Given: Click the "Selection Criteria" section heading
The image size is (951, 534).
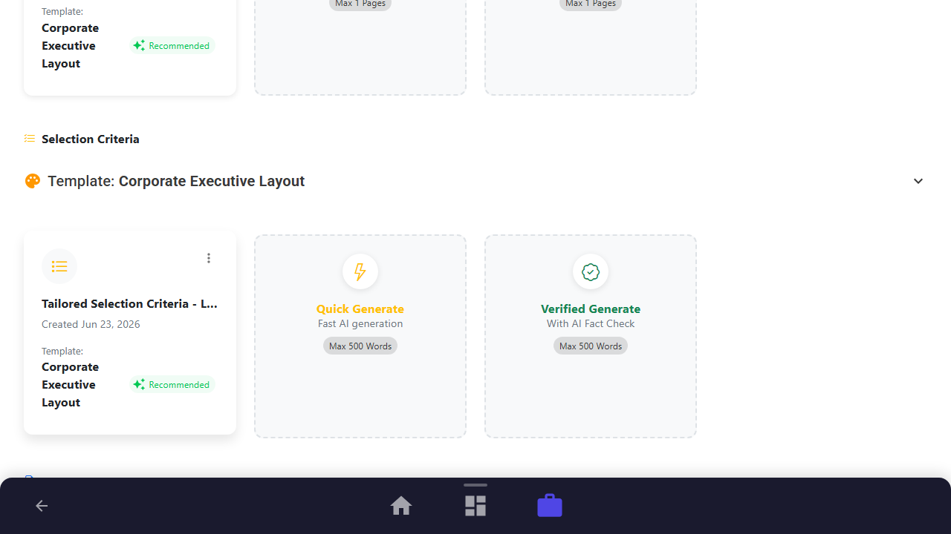Looking at the screenshot, I should [91, 139].
